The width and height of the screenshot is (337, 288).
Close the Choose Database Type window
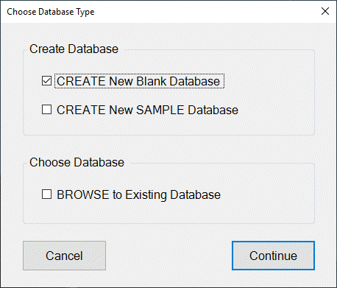[325, 11]
